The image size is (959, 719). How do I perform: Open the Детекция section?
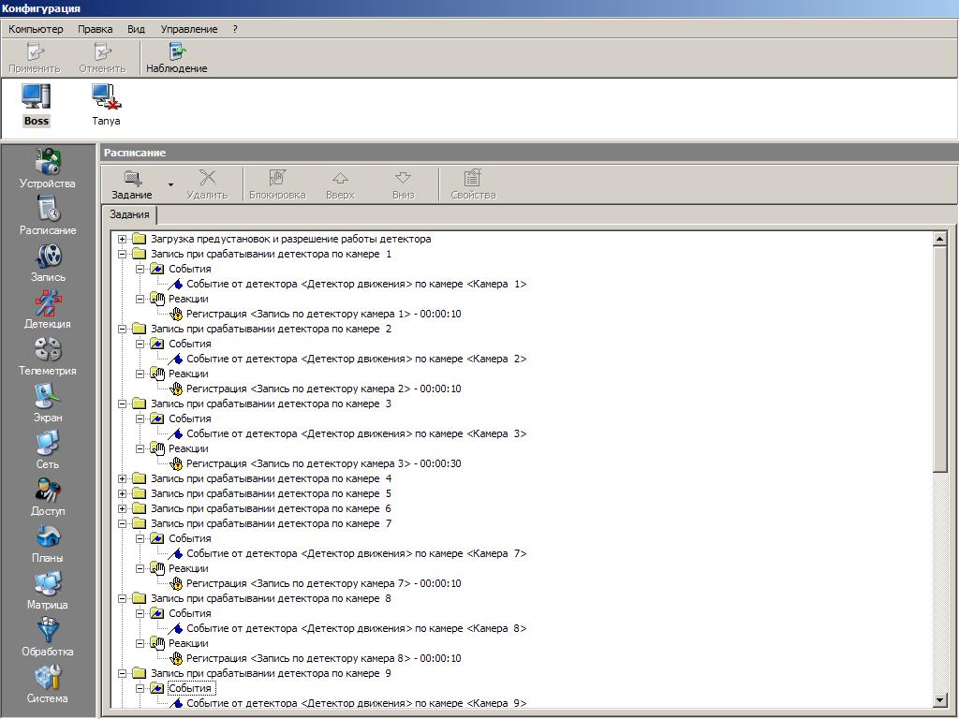(47, 309)
